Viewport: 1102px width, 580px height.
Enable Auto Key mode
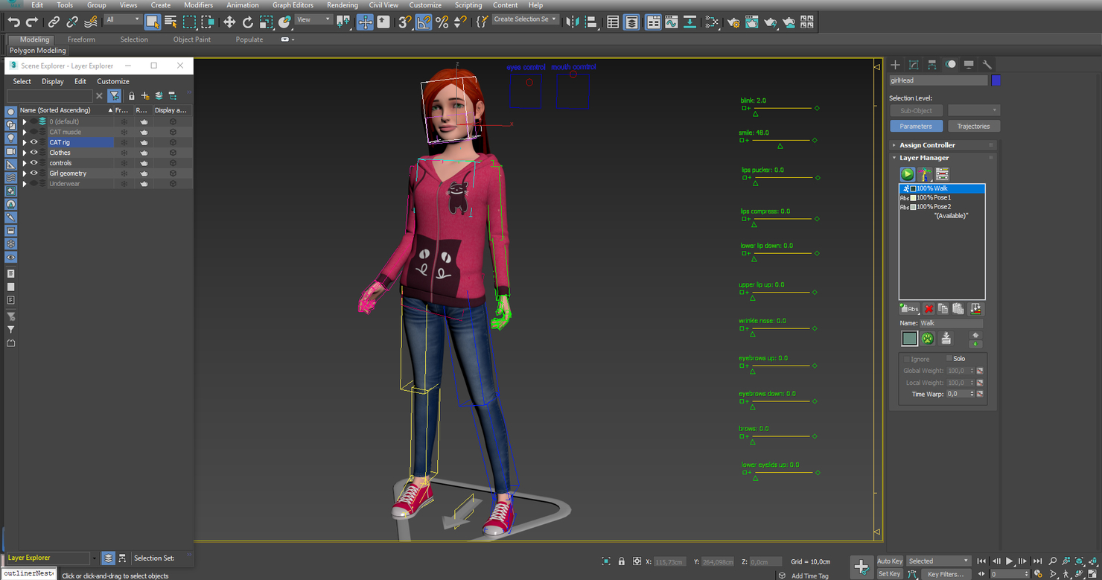(x=892, y=561)
